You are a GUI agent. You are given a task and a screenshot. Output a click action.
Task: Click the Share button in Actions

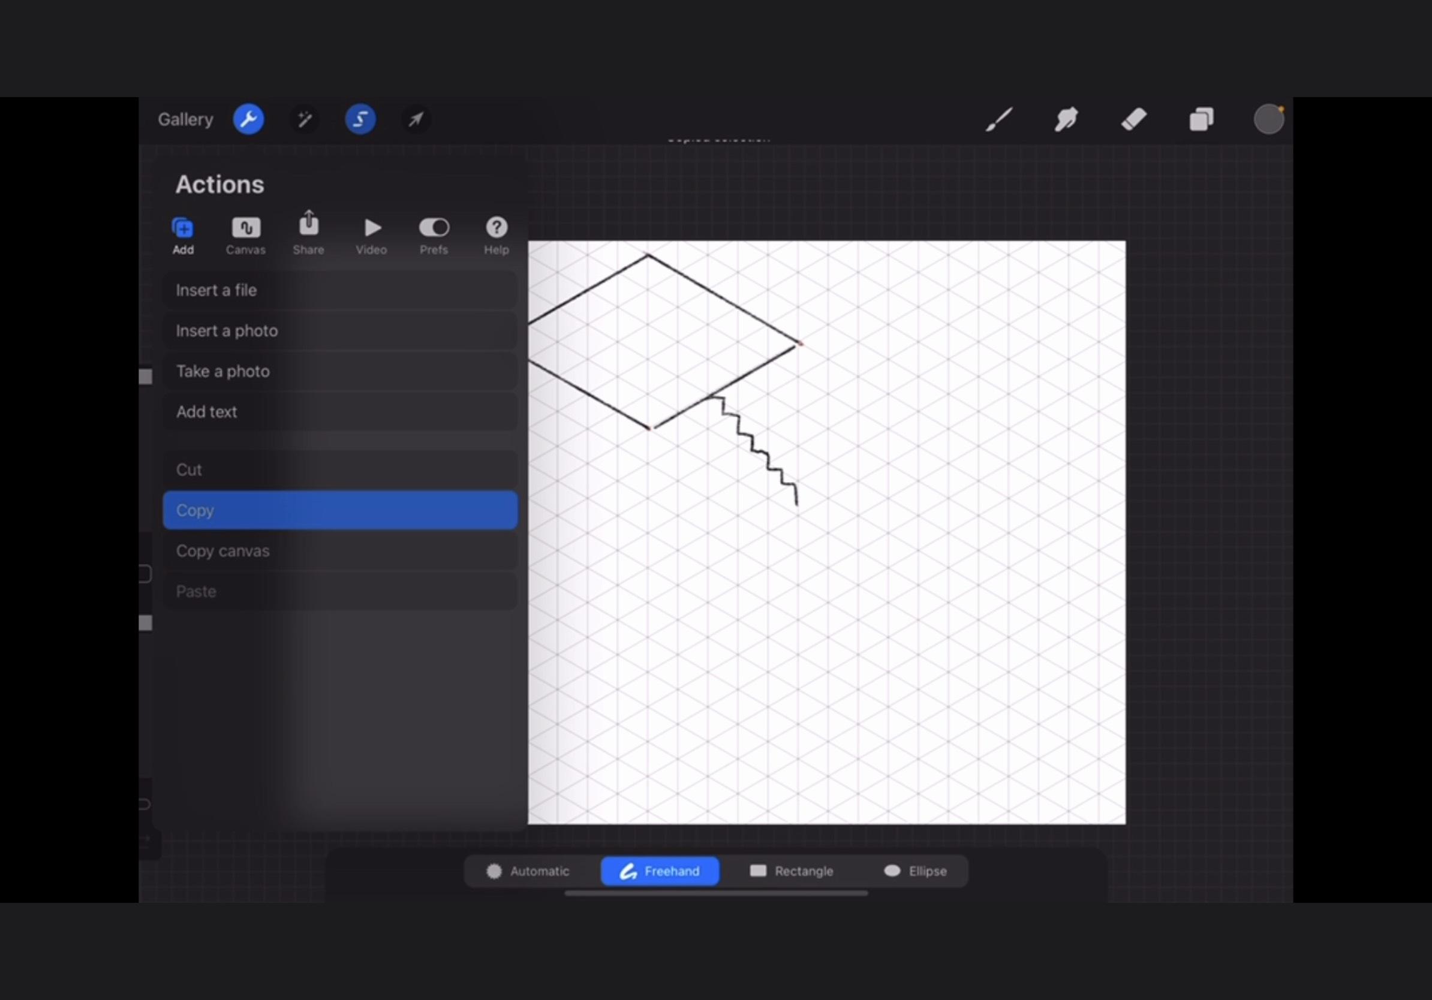308,233
